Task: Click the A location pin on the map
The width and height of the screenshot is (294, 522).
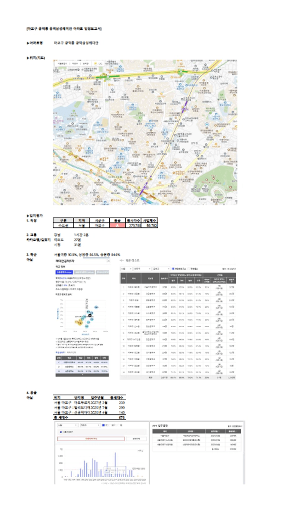Action: [151, 127]
